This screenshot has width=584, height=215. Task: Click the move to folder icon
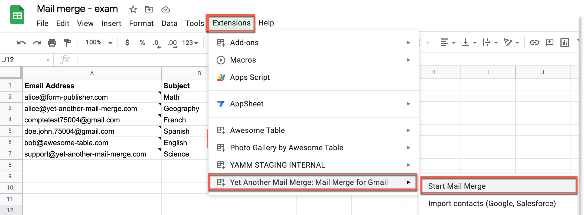[x=149, y=9]
